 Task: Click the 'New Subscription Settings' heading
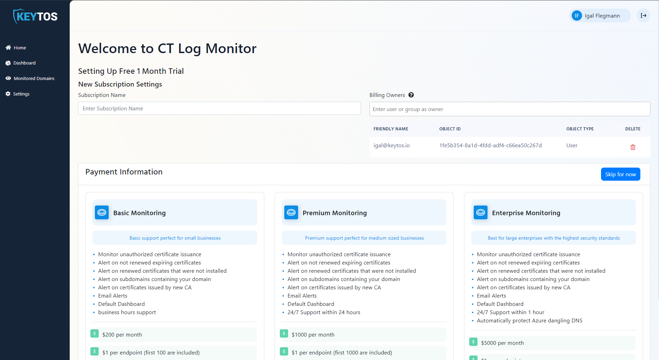coord(120,84)
